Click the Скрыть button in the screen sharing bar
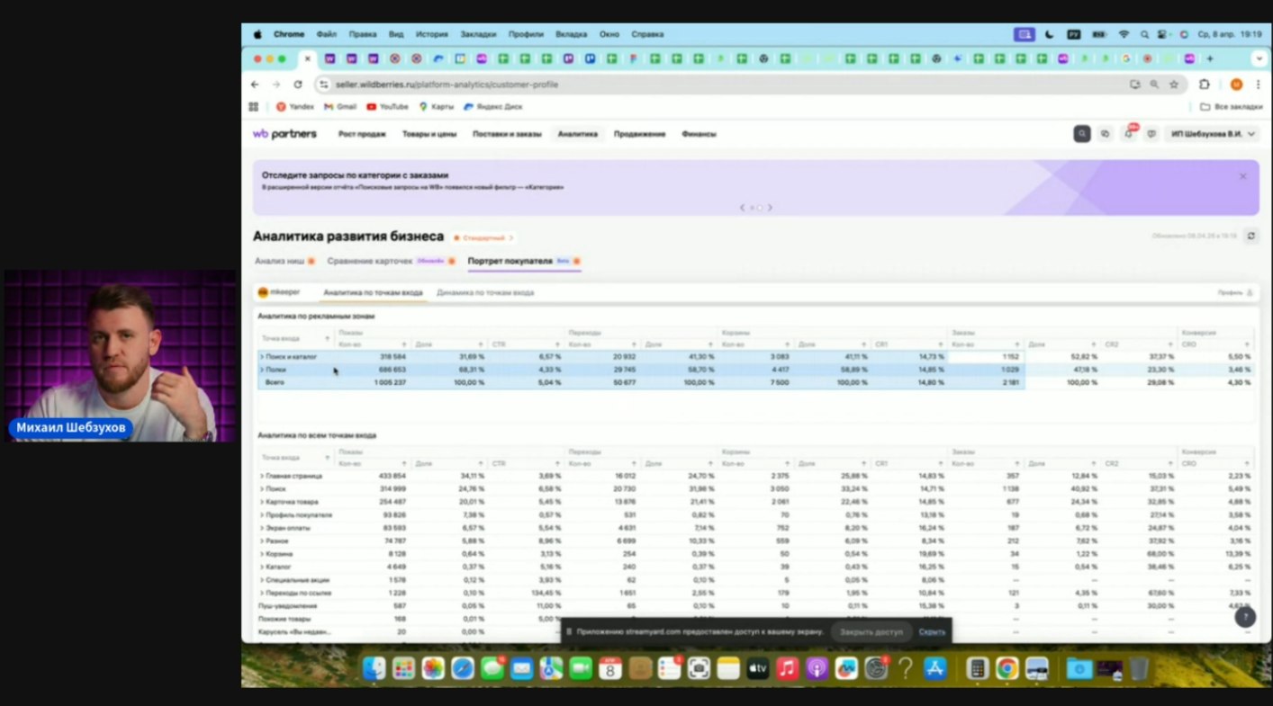 click(932, 631)
